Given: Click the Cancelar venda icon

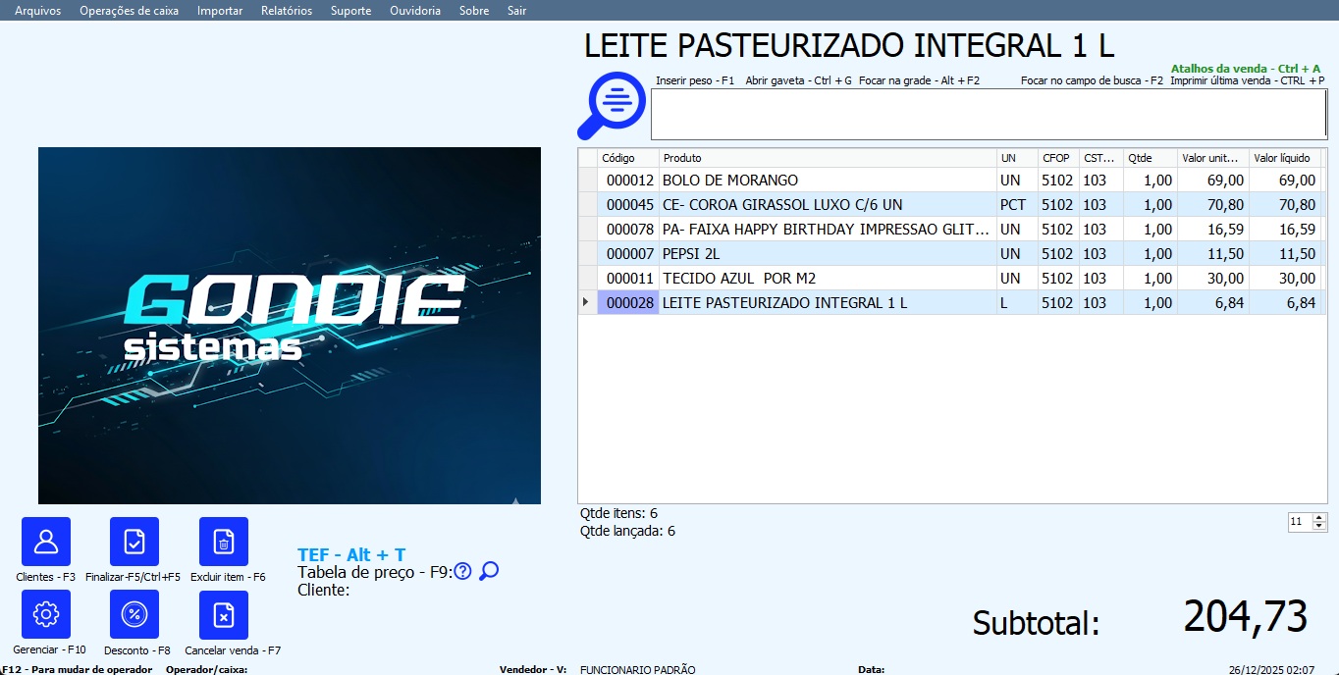Looking at the screenshot, I should 224,615.
